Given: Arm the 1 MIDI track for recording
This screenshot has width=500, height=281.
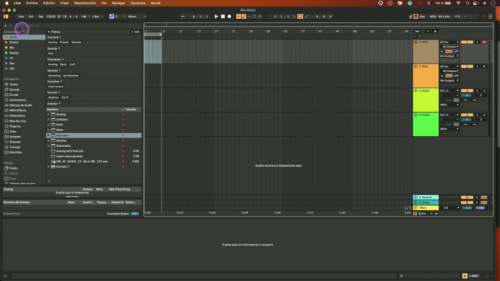Looking at the screenshot, I should (484, 42).
